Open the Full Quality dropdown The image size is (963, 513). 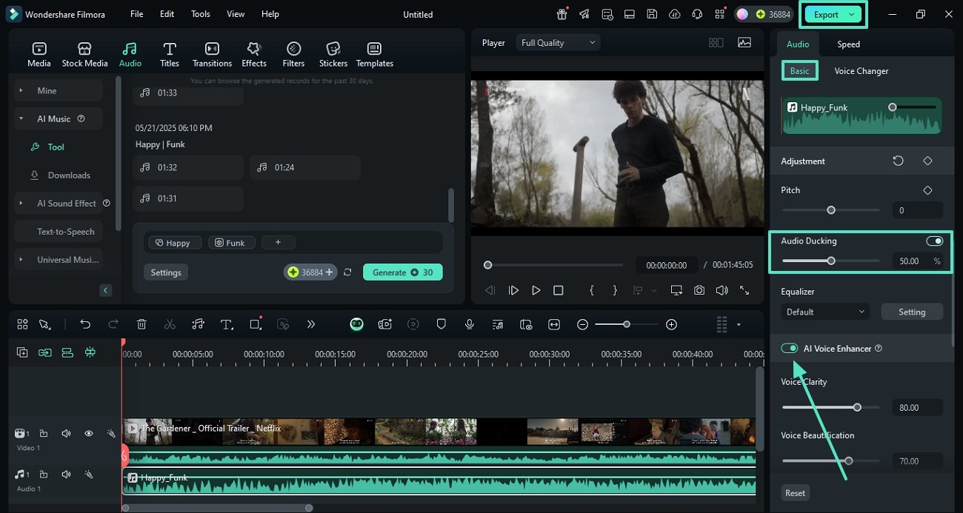click(558, 43)
